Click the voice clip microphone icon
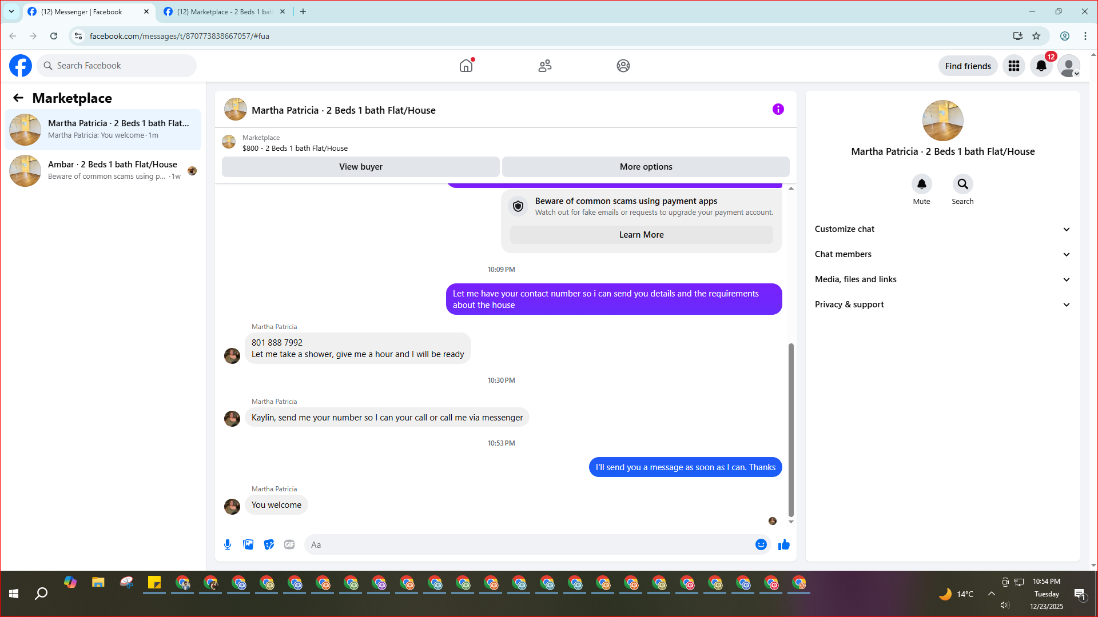The image size is (1098, 617). [x=228, y=544]
